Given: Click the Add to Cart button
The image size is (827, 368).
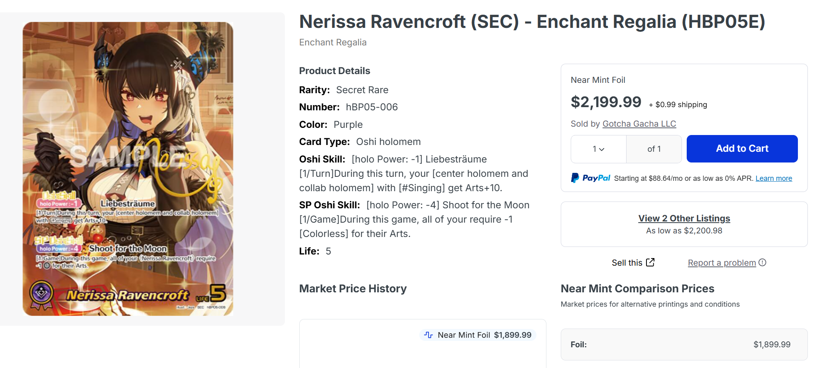Looking at the screenshot, I should (742, 149).
